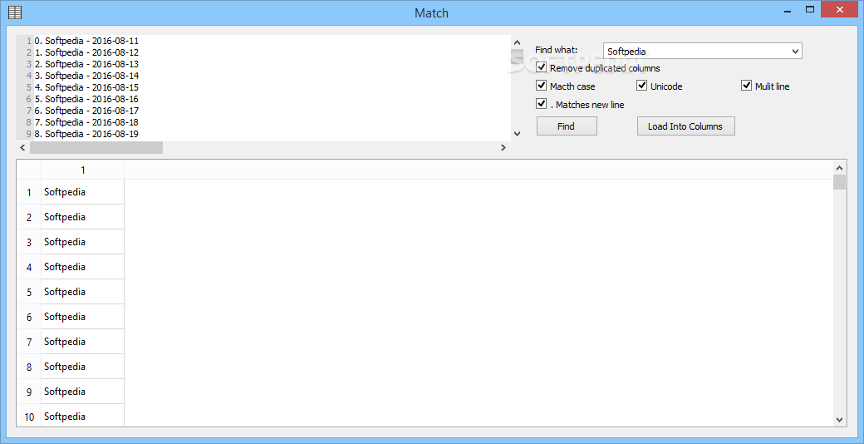Click text editor scroll down arrow
Image resolution: width=864 pixels, height=444 pixels.
pyautogui.click(x=516, y=134)
